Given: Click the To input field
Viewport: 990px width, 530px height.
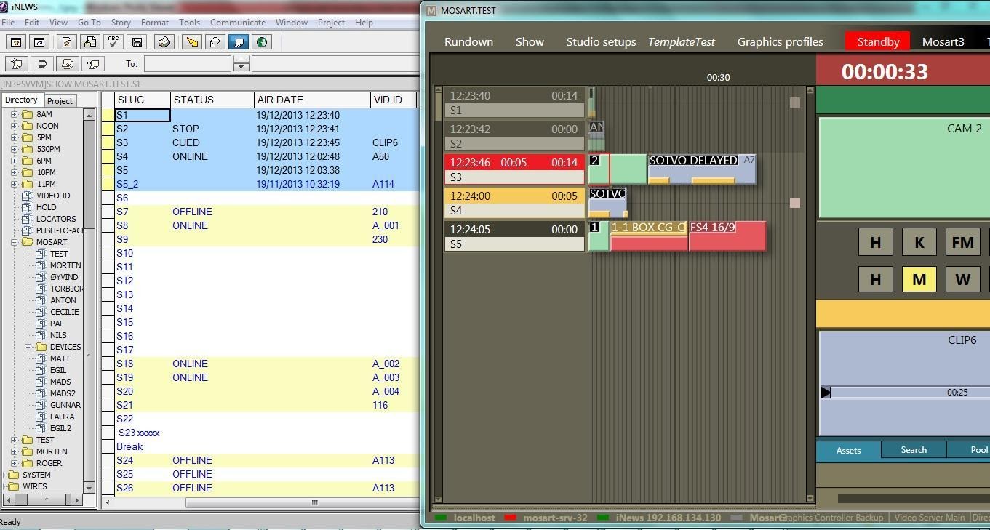Looking at the screenshot, I should pos(187,64).
